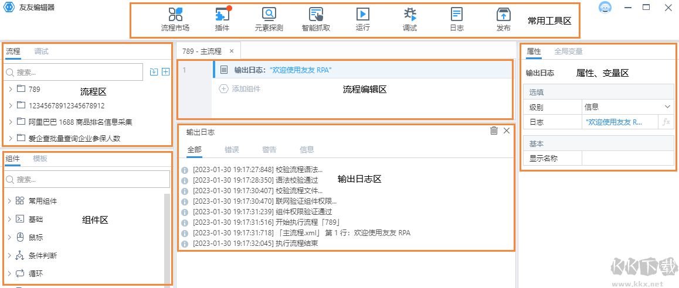Screen dimensions: 679x288
Task: Click the 常用组件 grid icon
Action: coord(20,201)
